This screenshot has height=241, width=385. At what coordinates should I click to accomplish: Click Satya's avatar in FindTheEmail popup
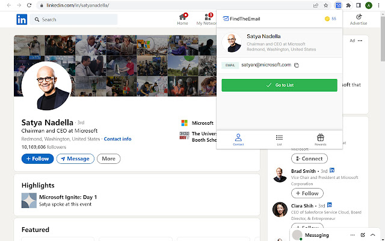tap(232, 43)
